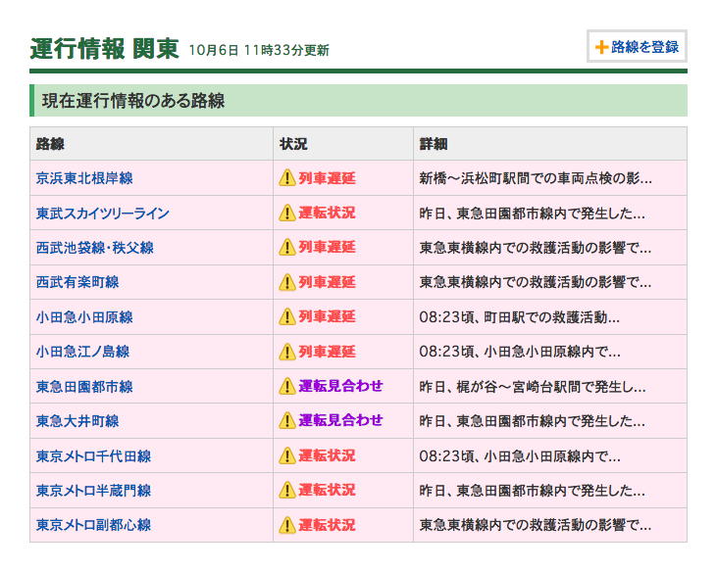The width and height of the screenshot is (717, 572).
Task: Open the 小田急小田原線 link
Action: [84, 316]
